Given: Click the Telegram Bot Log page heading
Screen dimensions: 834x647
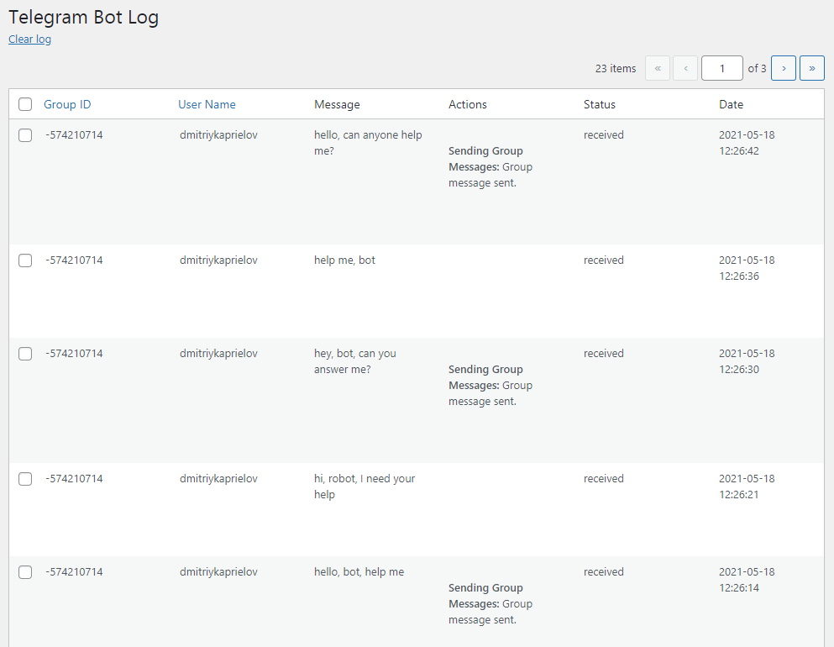Looking at the screenshot, I should click(x=83, y=17).
